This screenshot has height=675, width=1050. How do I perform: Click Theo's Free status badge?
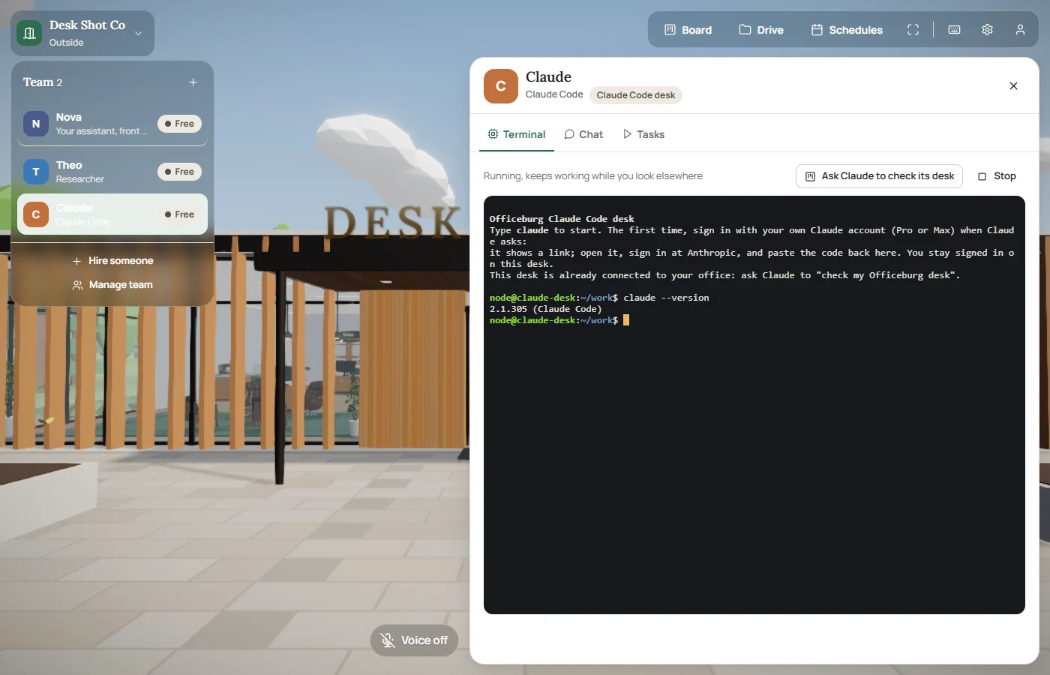(179, 172)
